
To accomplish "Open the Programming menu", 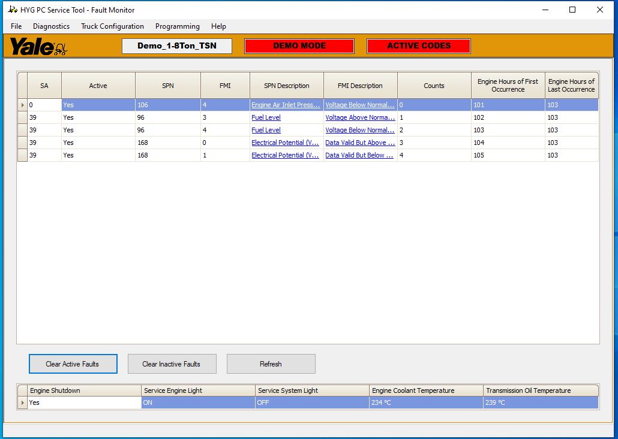I will [178, 26].
